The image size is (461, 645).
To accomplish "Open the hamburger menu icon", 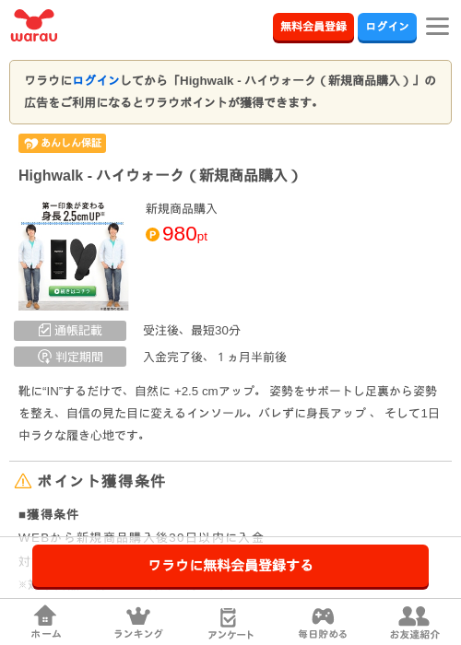I will point(437,27).
